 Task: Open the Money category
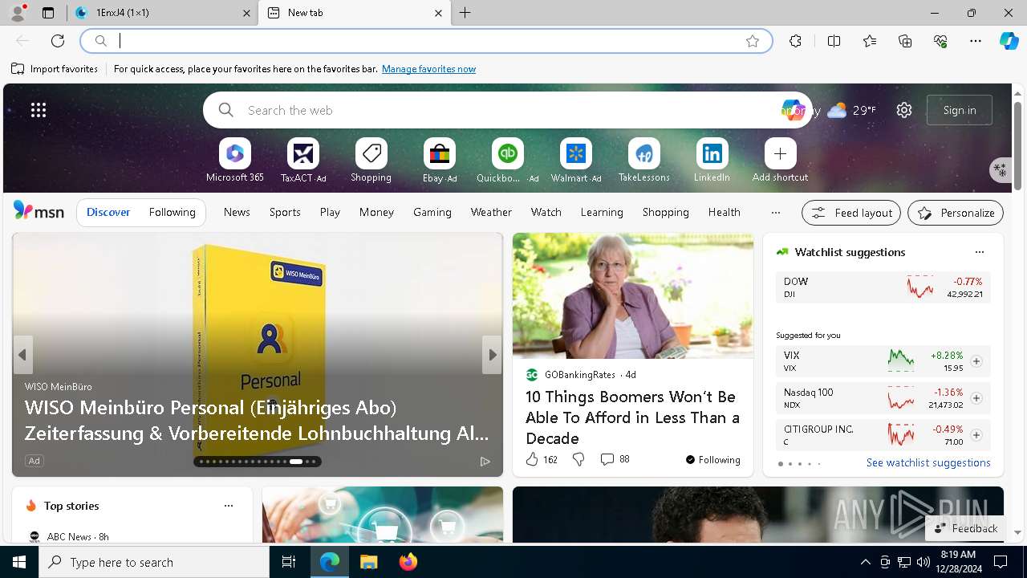[x=376, y=212]
